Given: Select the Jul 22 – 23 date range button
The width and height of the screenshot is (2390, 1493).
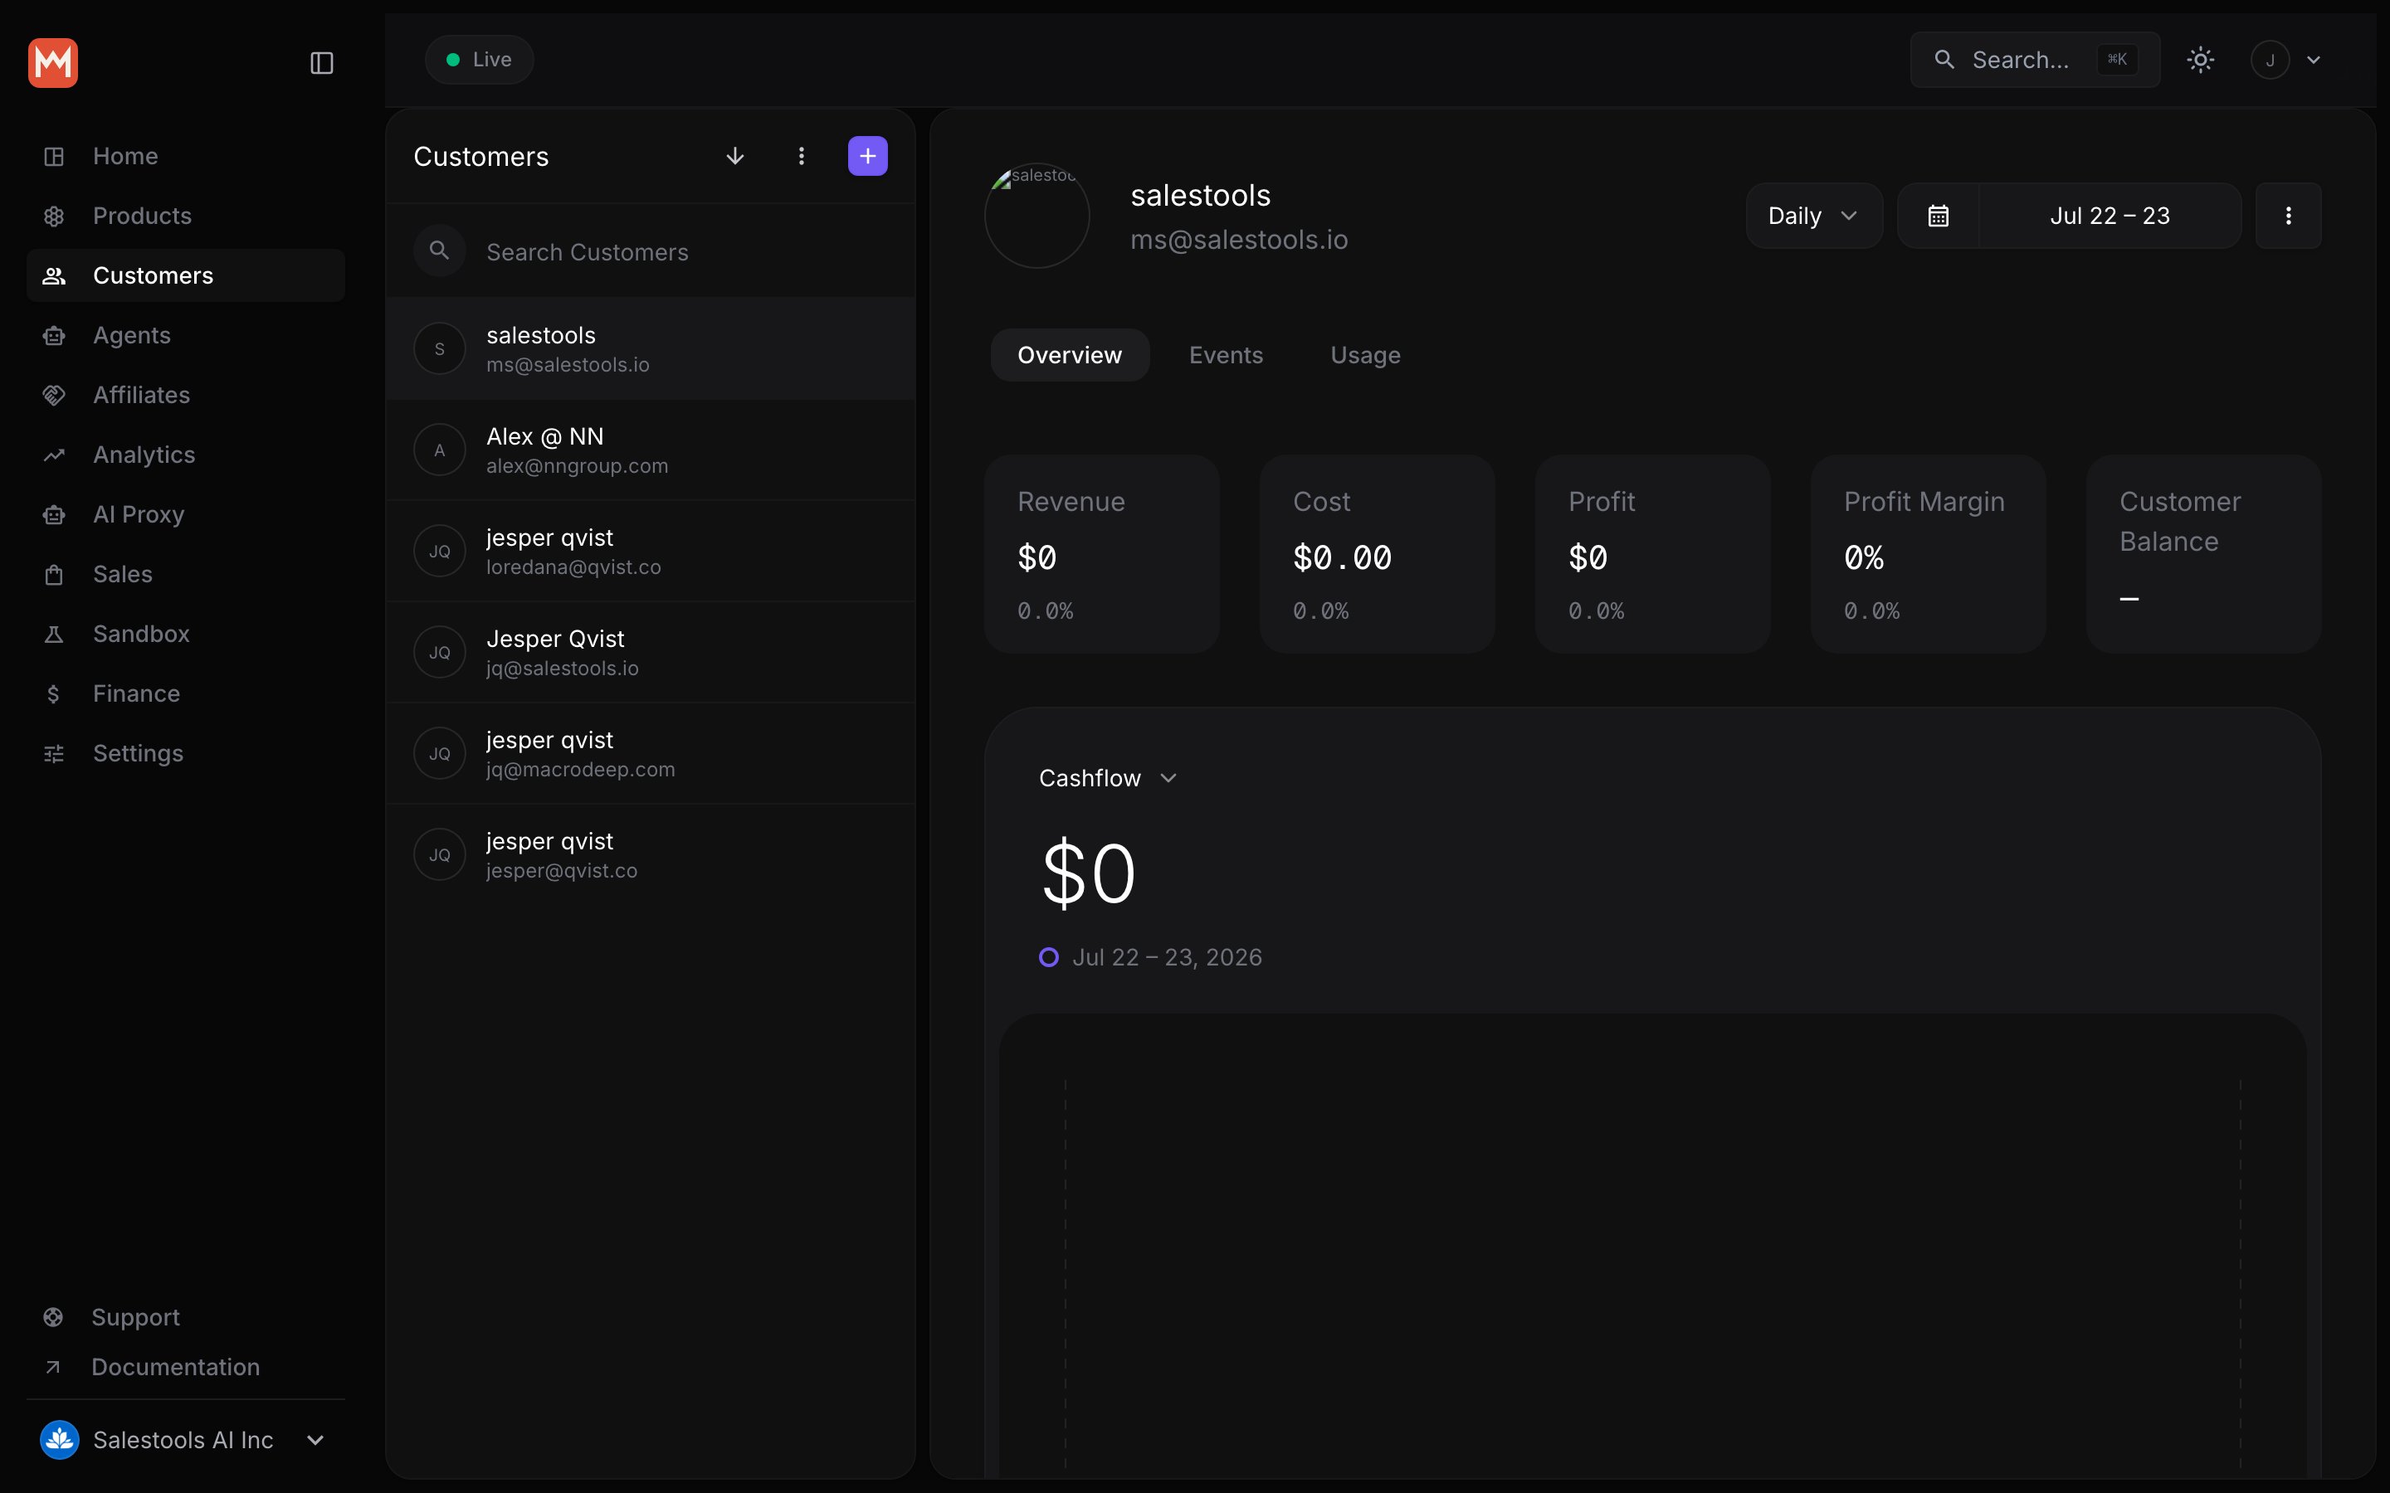Looking at the screenshot, I should click(2110, 216).
